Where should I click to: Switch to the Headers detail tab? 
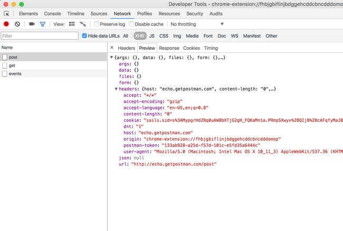[127, 48]
